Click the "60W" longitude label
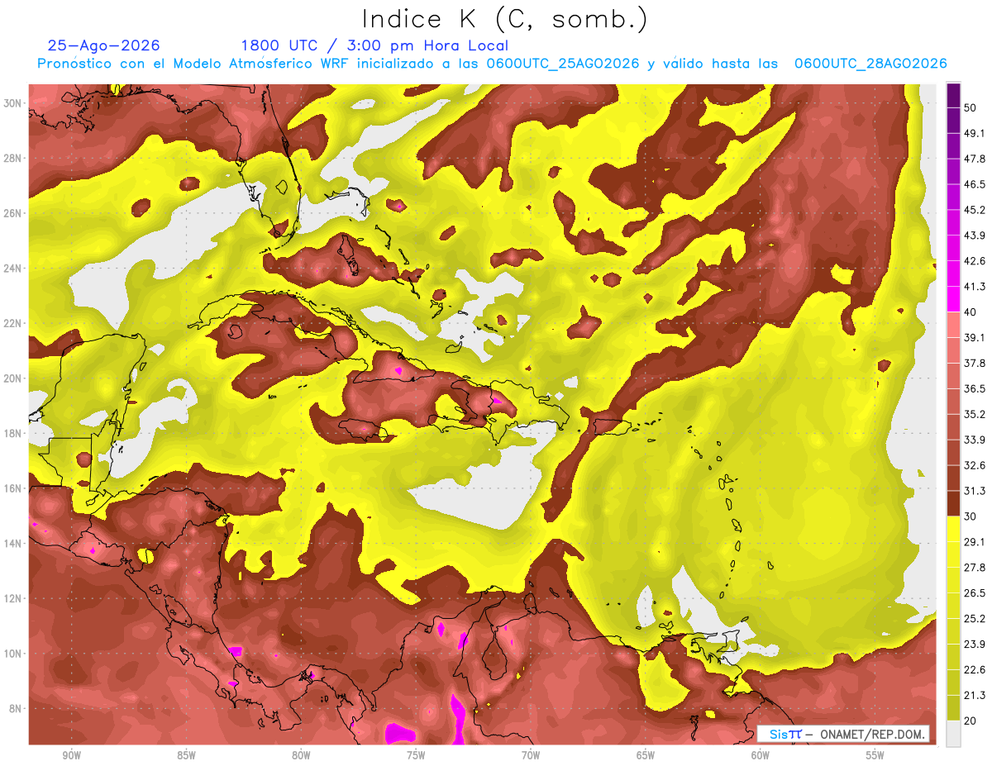This screenshot has width=992, height=766. pyautogui.click(x=761, y=755)
